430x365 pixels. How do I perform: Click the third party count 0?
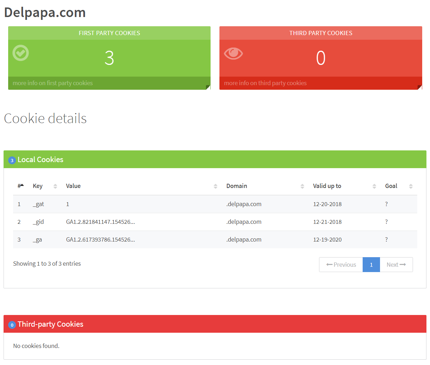[321, 58]
